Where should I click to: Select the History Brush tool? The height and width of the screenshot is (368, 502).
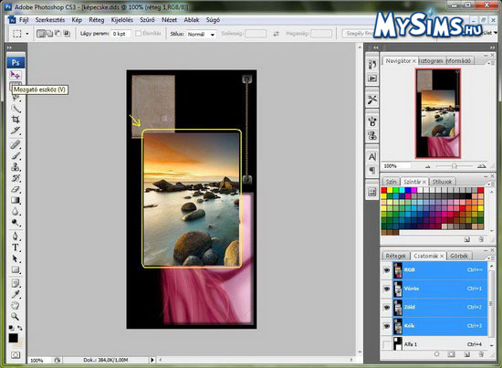pyautogui.click(x=16, y=178)
